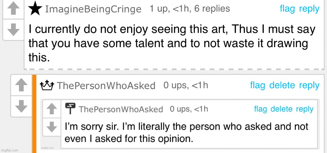This screenshot has width=327, height=153.
Task: Downvote the nested ThePersonWhoAsked comment
Action: (52, 126)
